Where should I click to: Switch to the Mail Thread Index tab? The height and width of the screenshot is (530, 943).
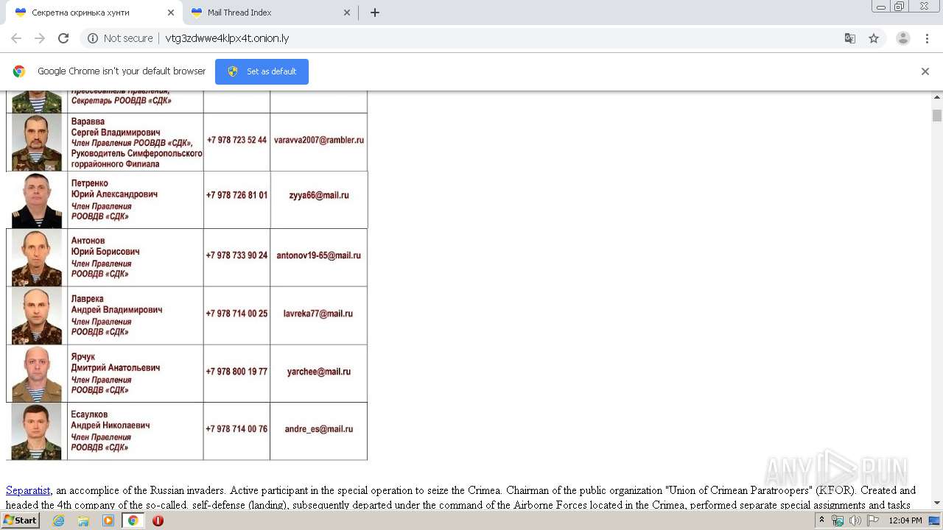(270, 13)
